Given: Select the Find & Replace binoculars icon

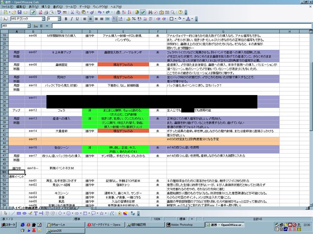Looking at the screenshot, I should coord(150,12).
